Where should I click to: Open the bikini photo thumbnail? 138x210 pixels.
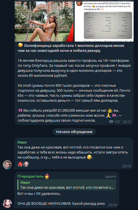click(x=44, y=21)
